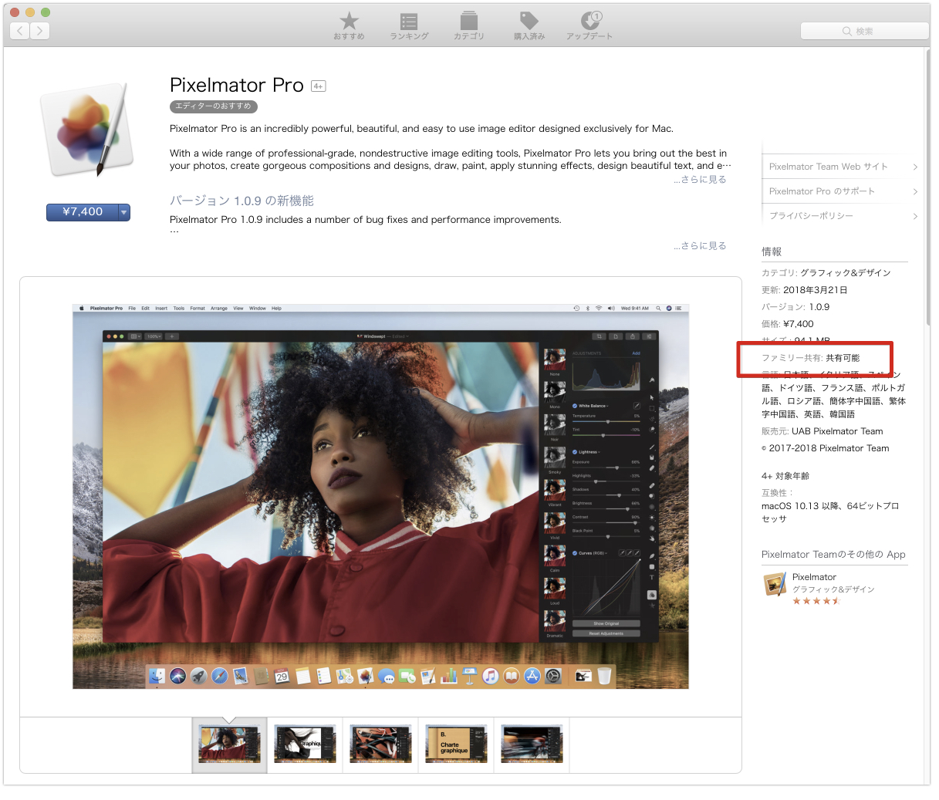Select the fifth screenshot thumbnail

coord(532,744)
